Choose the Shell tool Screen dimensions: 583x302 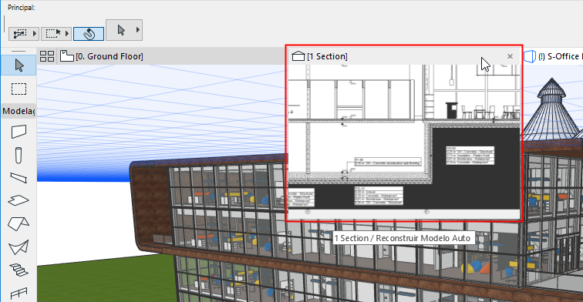pos(19,247)
